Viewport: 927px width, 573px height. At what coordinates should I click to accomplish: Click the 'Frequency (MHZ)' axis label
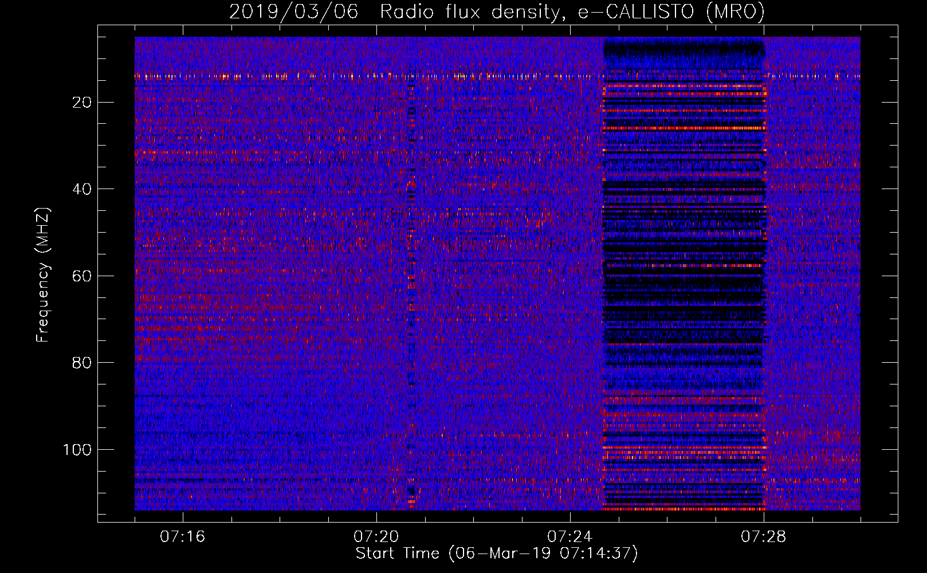pos(43,275)
